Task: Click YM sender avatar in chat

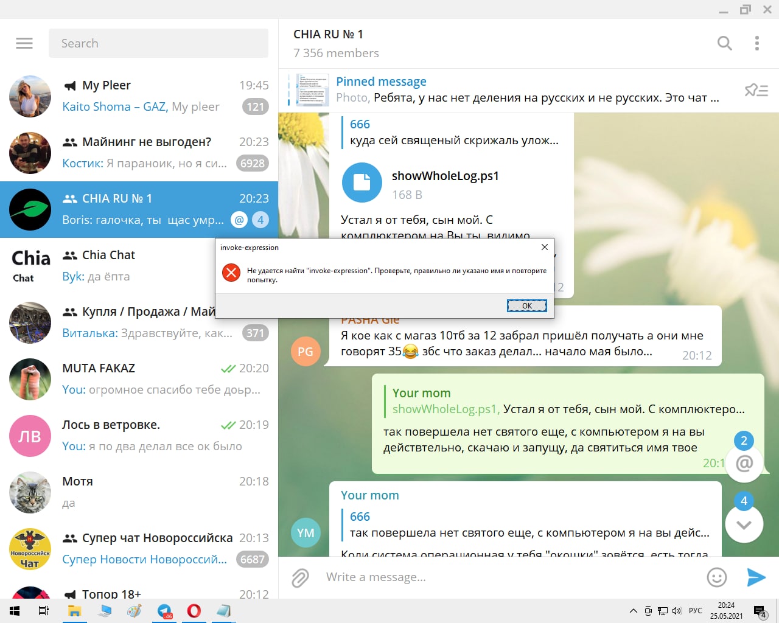Action: (306, 533)
